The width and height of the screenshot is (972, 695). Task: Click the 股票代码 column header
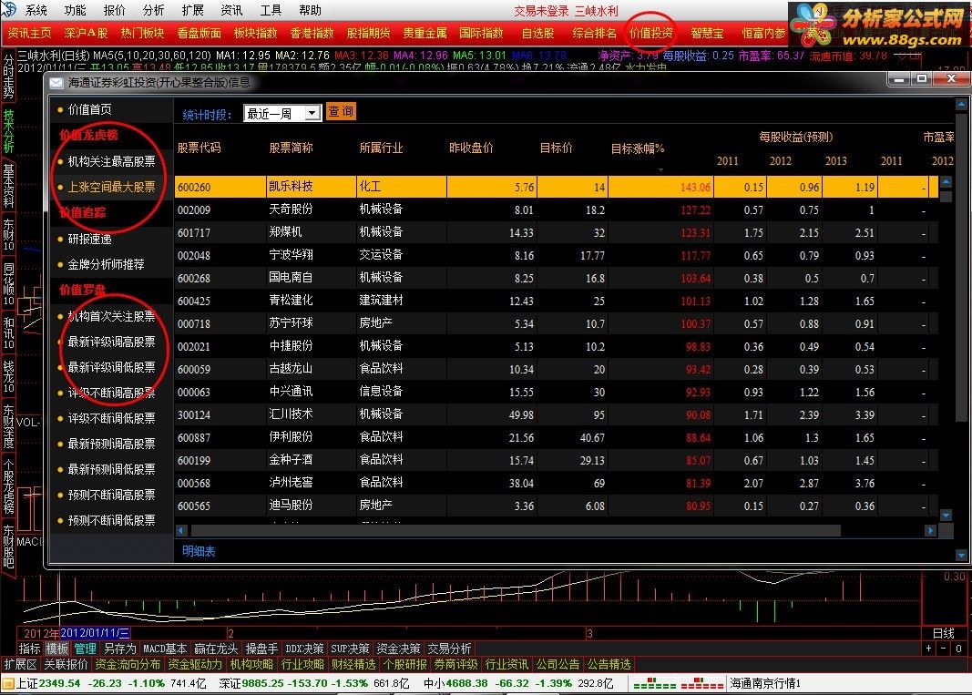(x=199, y=148)
